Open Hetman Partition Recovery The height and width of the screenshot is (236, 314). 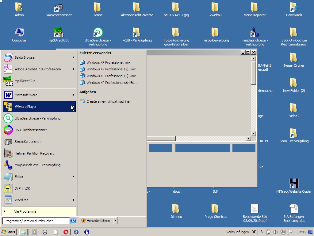click(x=34, y=153)
